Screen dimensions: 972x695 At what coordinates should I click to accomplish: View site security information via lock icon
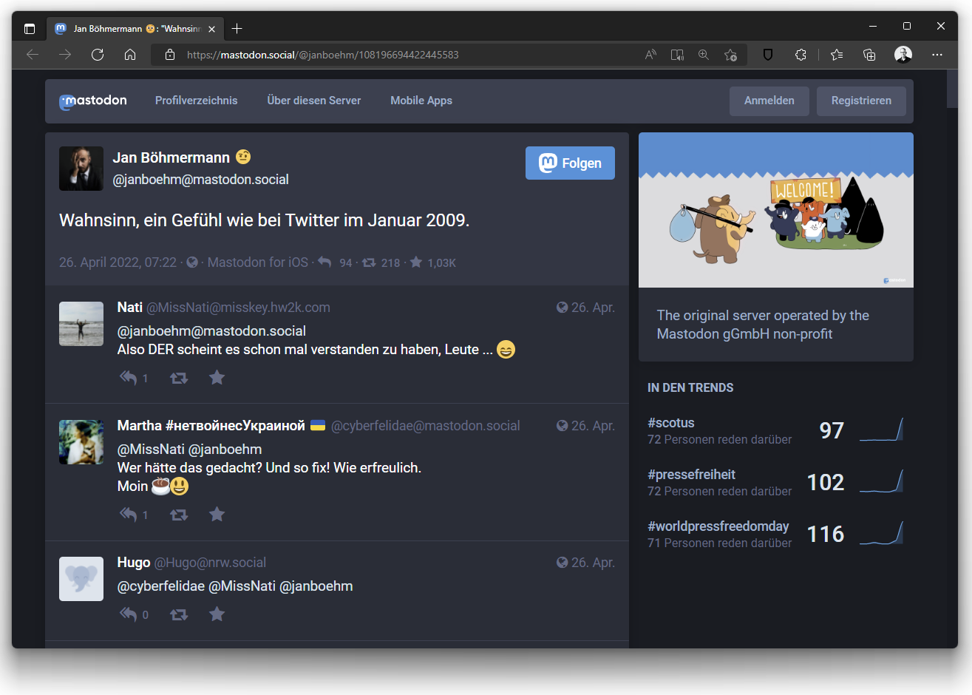pos(170,55)
